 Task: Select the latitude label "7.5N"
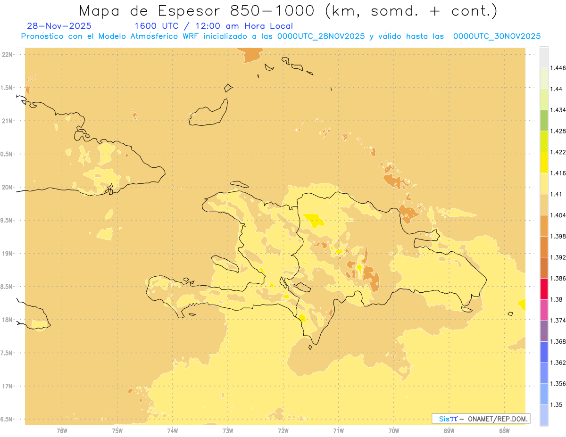[x=6, y=353]
